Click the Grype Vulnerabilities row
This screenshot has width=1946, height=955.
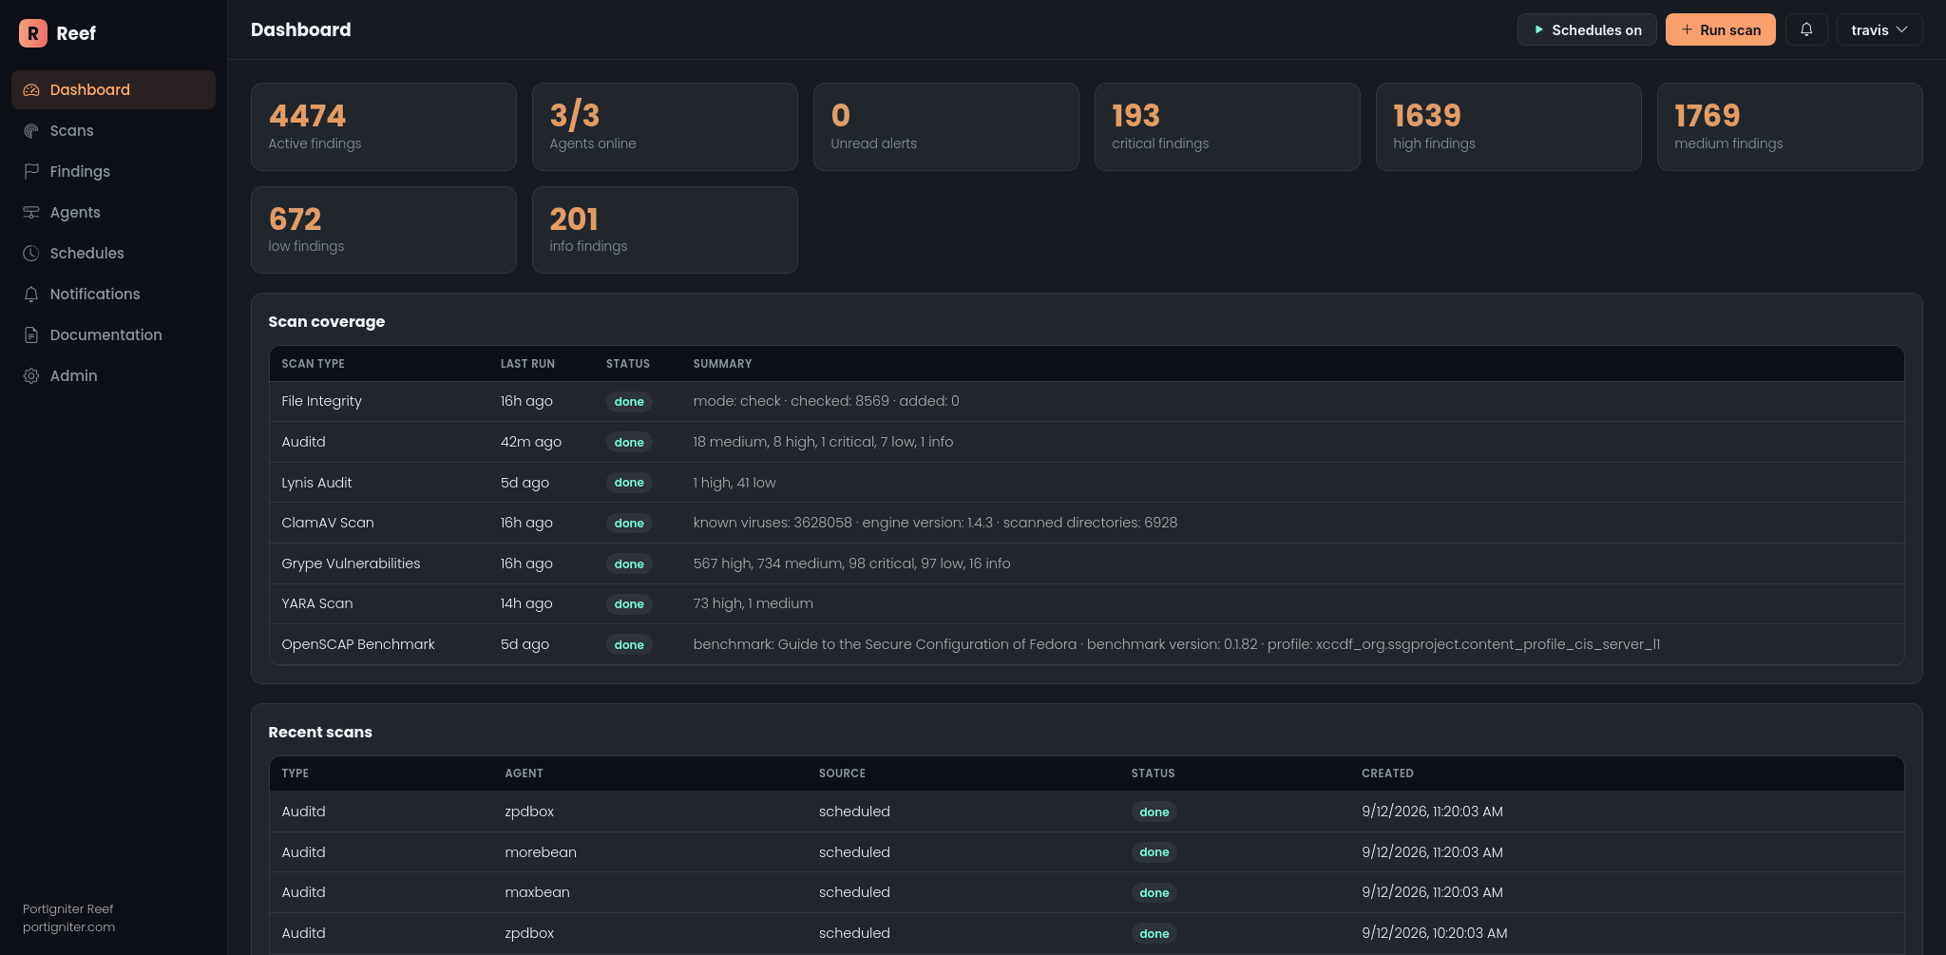point(1087,563)
